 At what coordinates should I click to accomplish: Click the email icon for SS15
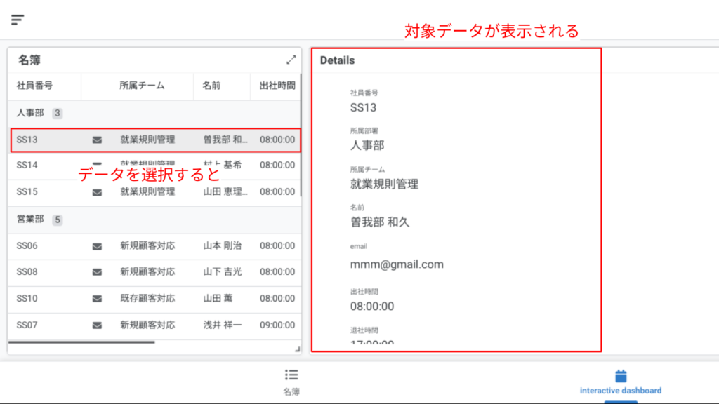click(97, 191)
